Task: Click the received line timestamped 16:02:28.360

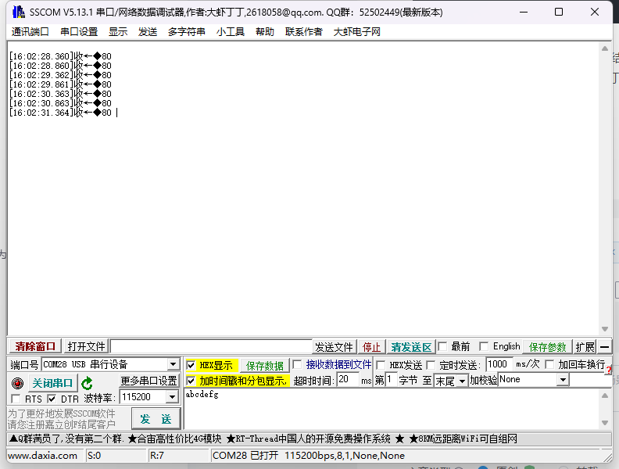Action: pos(60,56)
